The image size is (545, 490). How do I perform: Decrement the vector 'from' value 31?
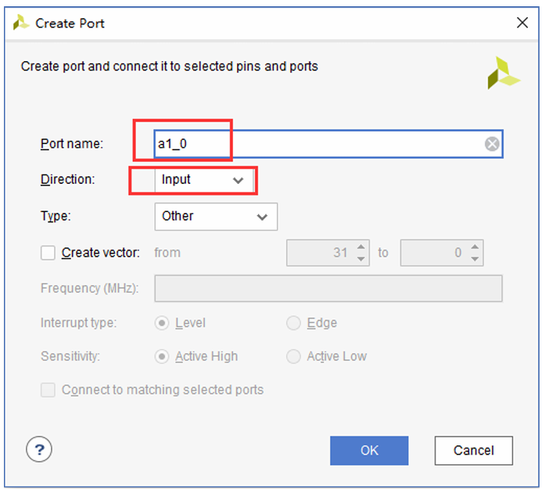pos(360,258)
